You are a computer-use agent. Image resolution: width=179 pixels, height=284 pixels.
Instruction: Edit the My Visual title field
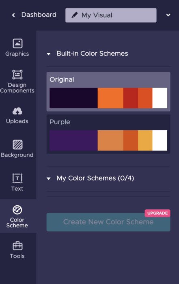[x=111, y=15]
